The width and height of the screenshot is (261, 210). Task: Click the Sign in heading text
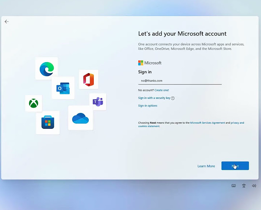pos(145,72)
